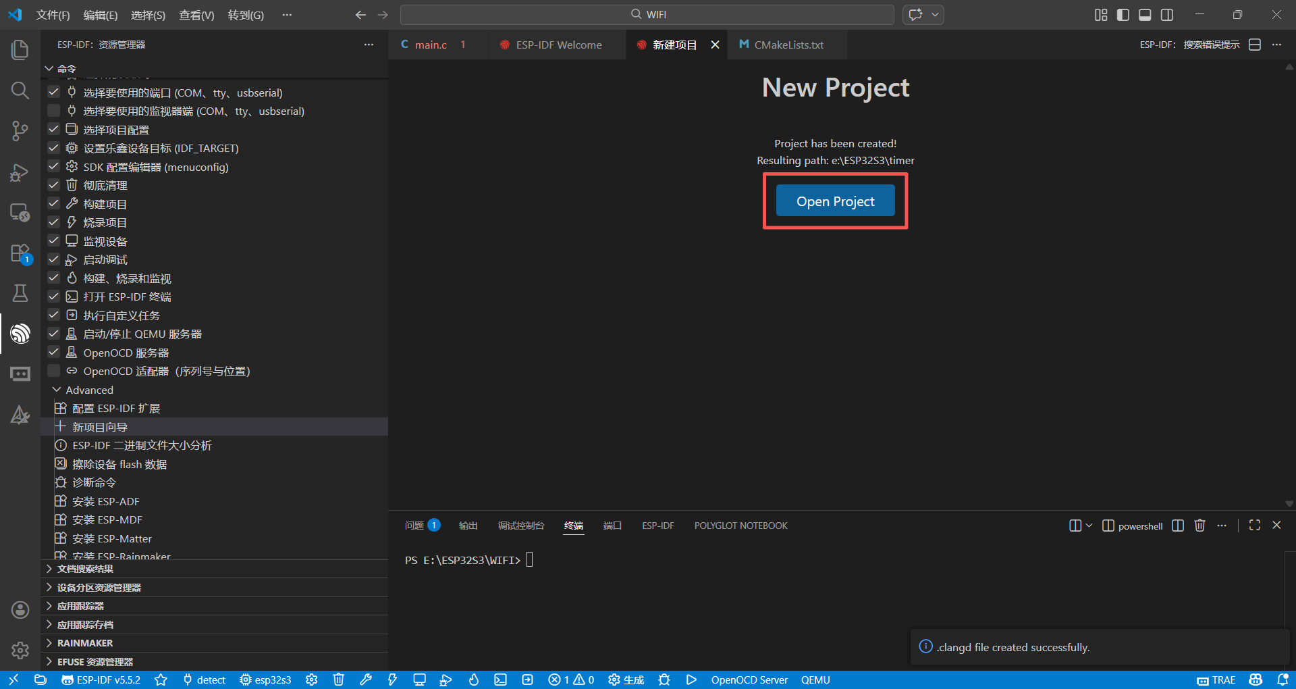This screenshot has height=689, width=1296.
Task: Close the 新建项目 tab
Action: [x=715, y=45]
